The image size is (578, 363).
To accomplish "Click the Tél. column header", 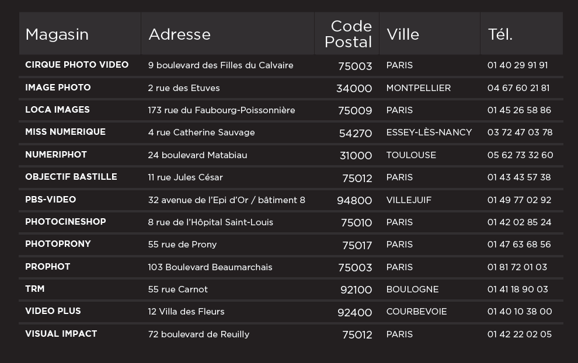I will tap(500, 34).
